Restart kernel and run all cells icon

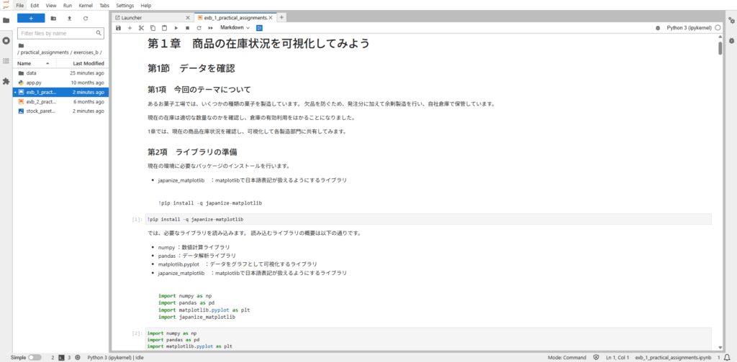point(209,27)
